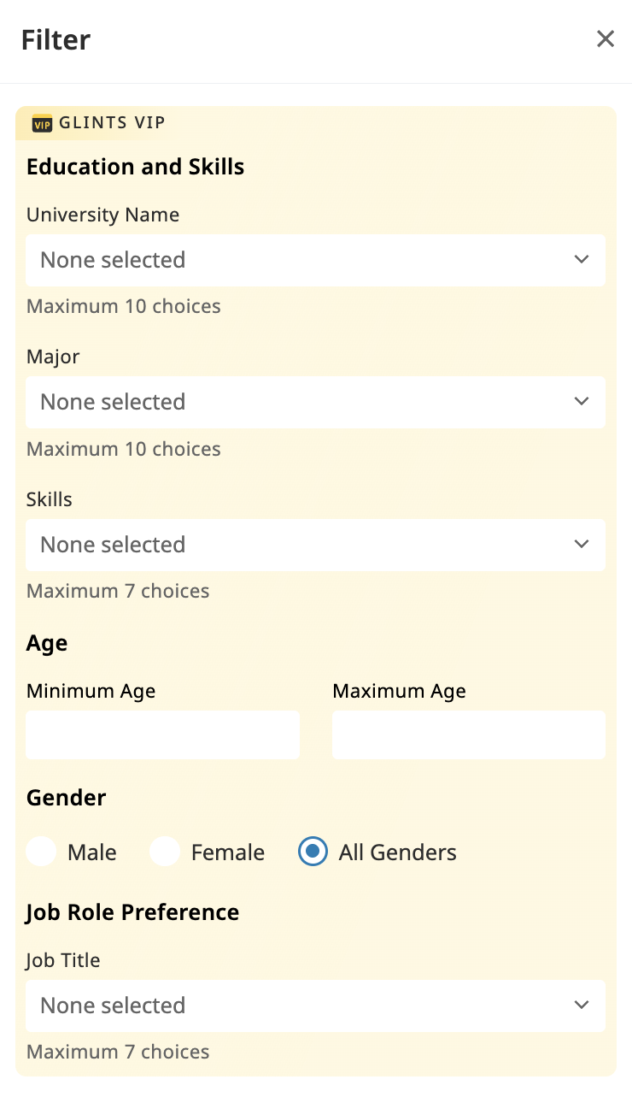632x1103 pixels.
Task: Click the Skills dropdown chevron
Action: tap(582, 544)
